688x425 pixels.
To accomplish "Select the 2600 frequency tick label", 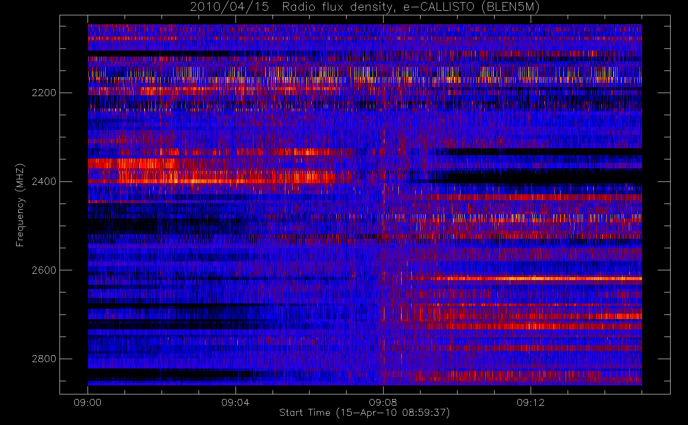I will pyautogui.click(x=44, y=270).
